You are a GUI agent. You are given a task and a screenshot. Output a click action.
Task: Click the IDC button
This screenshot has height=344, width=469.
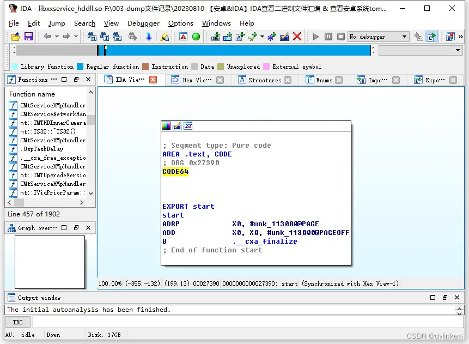[18, 322]
